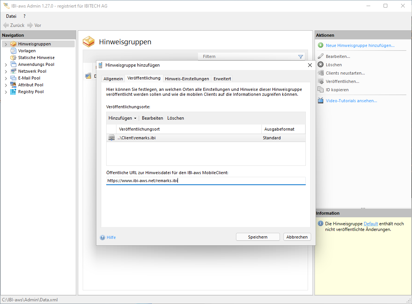Switch to the Allgemein tab
The width and height of the screenshot is (412, 304).
pyautogui.click(x=113, y=79)
